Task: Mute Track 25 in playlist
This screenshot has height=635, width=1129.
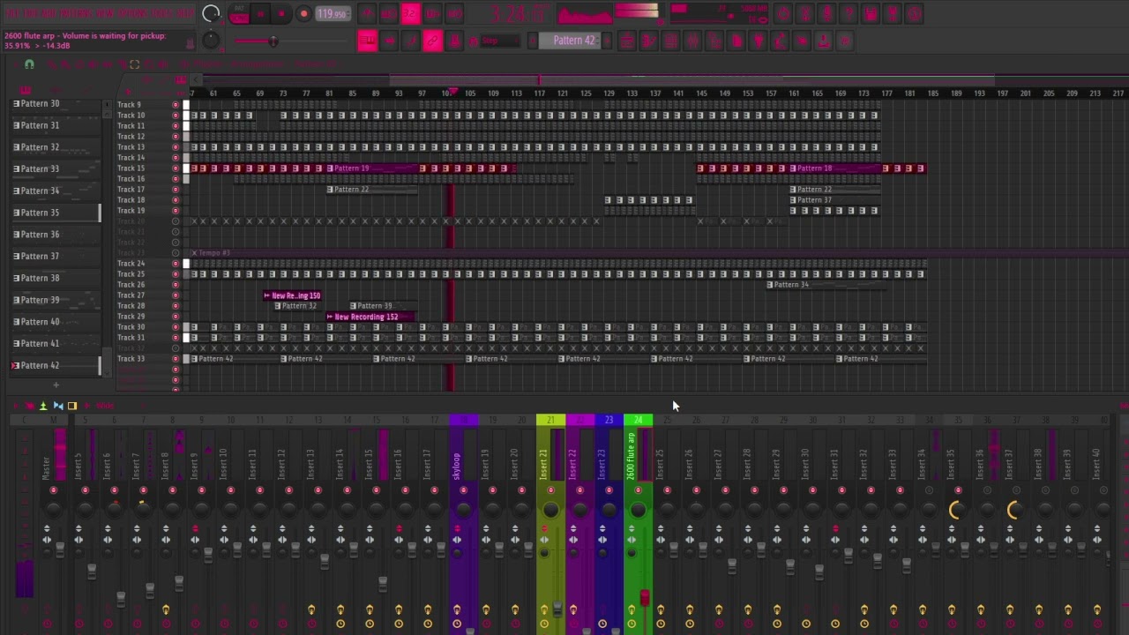Action: pos(176,274)
